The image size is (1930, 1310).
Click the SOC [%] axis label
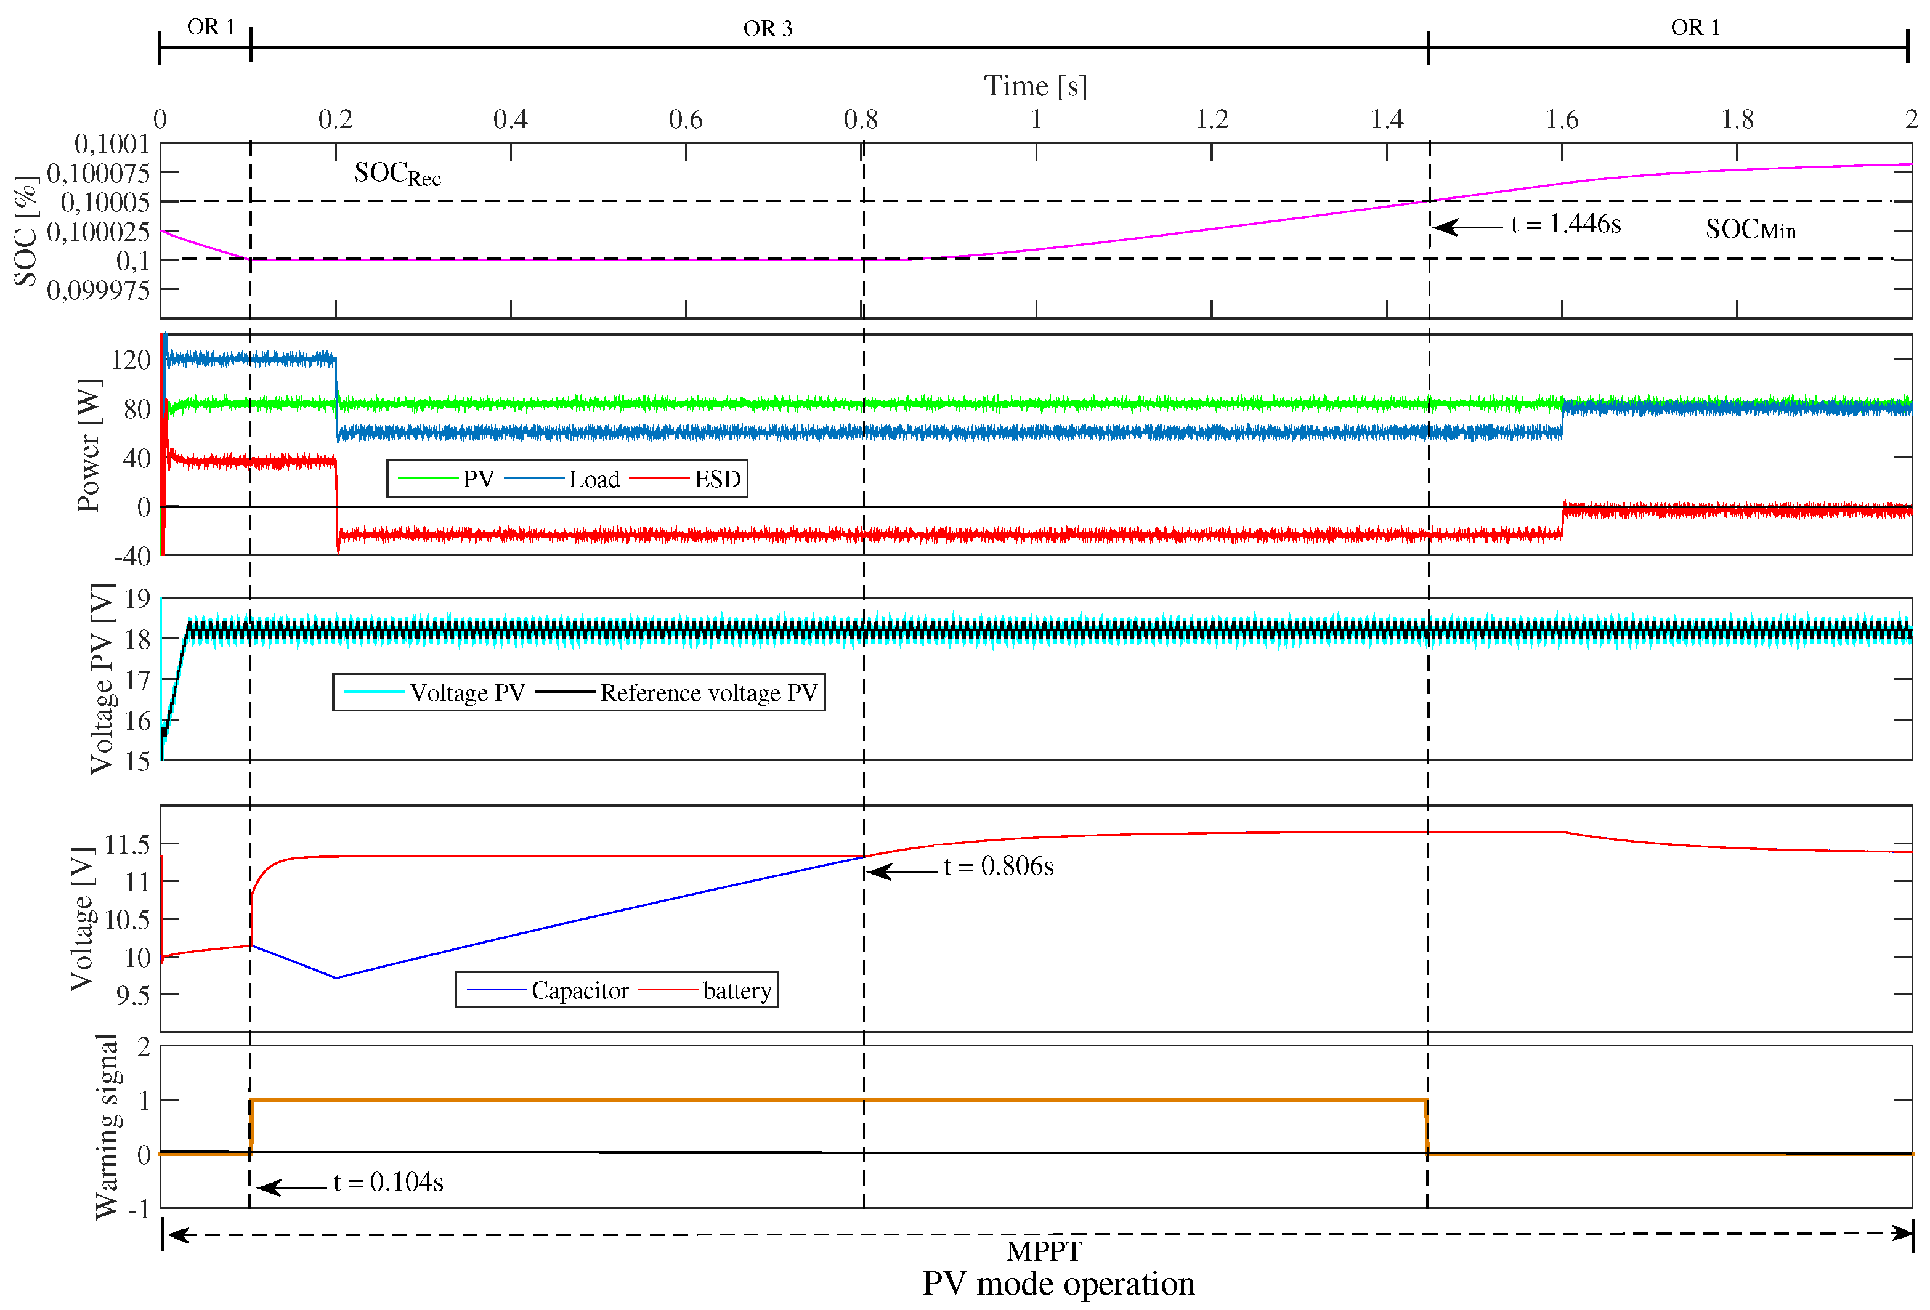(x=26, y=231)
